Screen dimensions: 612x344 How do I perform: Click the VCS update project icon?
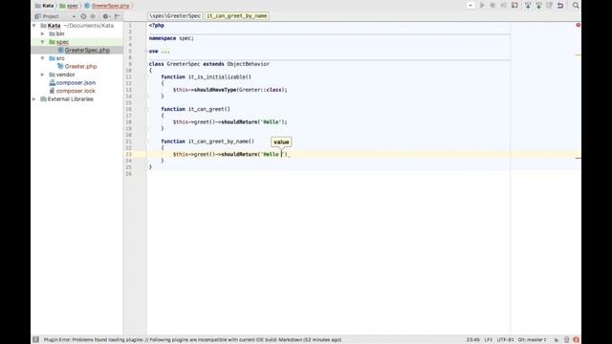528,6
